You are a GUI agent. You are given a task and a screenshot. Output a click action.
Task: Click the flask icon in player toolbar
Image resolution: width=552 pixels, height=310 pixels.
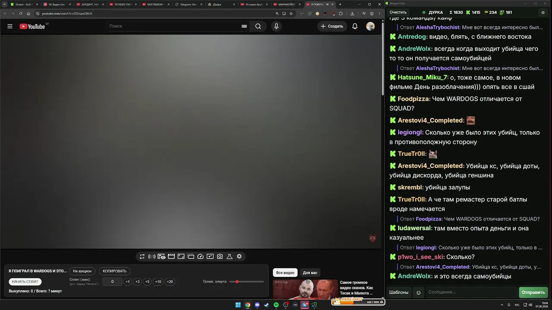[x=229, y=257]
